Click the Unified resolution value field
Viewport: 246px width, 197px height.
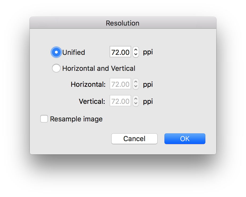[x=120, y=52]
